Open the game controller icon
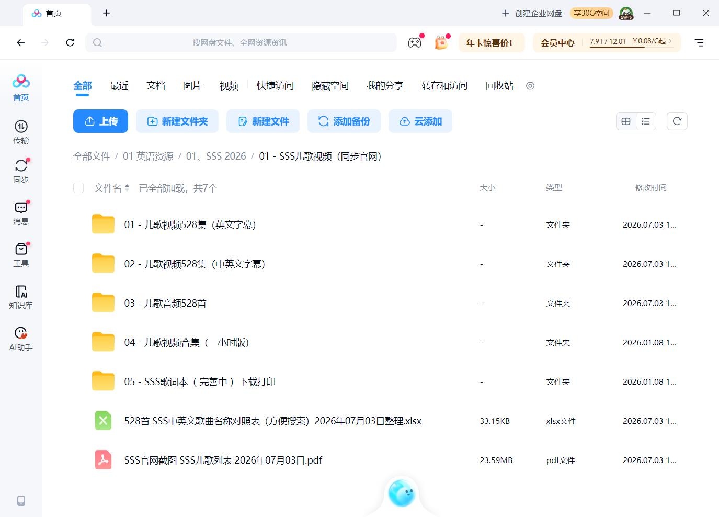The width and height of the screenshot is (719, 517). pyautogui.click(x=415, y=42)
